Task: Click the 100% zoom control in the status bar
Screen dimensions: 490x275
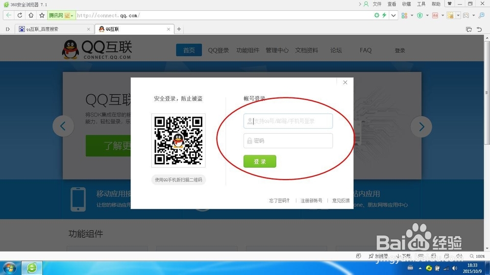Action: click(477, 256)
